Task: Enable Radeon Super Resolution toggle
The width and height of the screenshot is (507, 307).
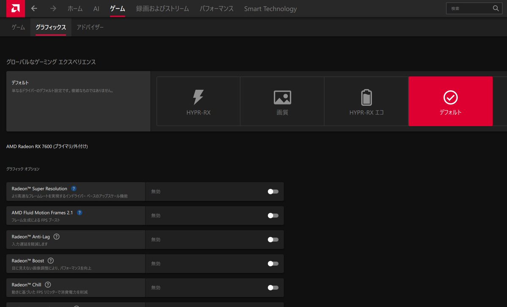Action: [273, 192]
